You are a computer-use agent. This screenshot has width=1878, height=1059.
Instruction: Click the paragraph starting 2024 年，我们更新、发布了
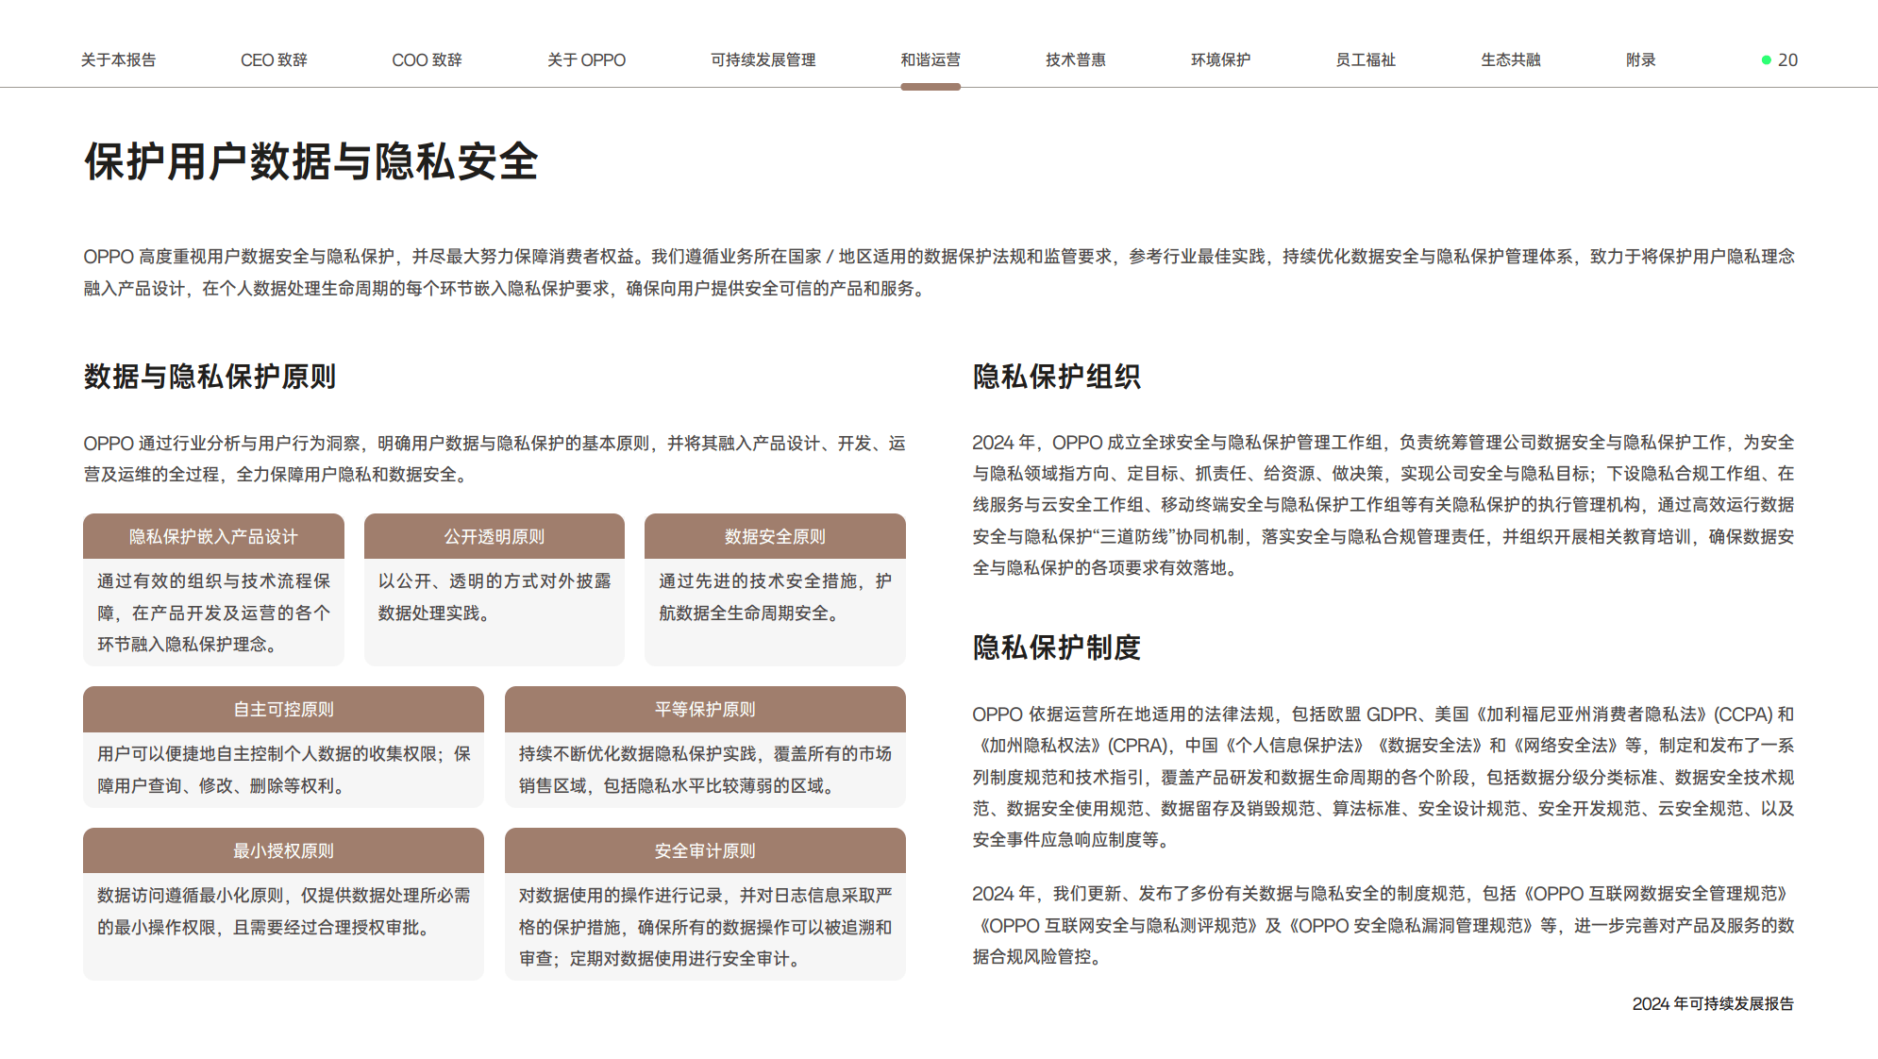pos(1383,925)
